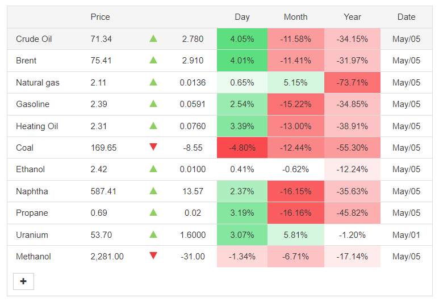Click the May/01 date for Uranium
Viewport: 439px width, 303px height.
pyautogui.click(x=406, y=235)
